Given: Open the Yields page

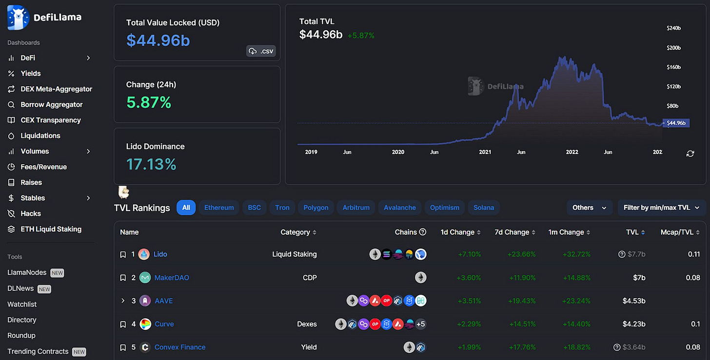Looking at the screenshot, I should (x=31, y=74).
